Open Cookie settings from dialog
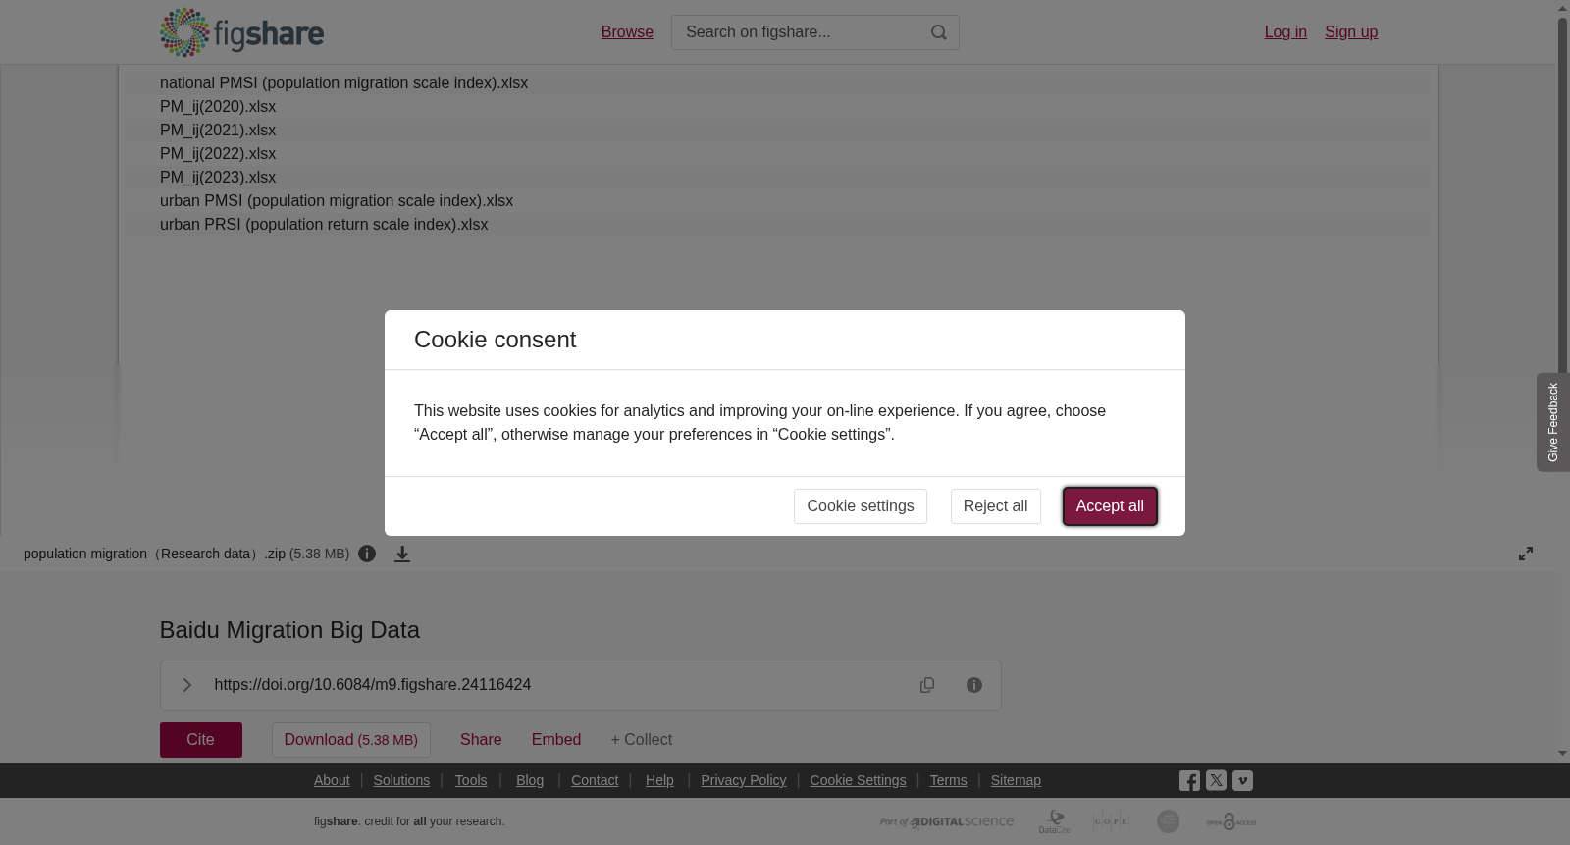 [x=860, y=506]
